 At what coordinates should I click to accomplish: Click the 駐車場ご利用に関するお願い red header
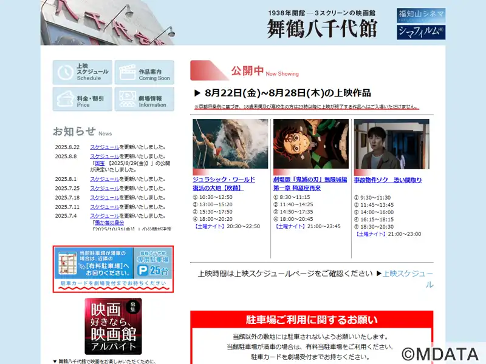pos(312,320)
